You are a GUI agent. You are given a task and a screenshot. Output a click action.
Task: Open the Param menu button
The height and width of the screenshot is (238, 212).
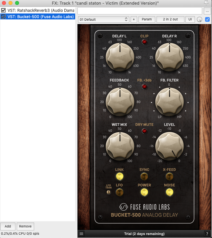coord(147,19)
